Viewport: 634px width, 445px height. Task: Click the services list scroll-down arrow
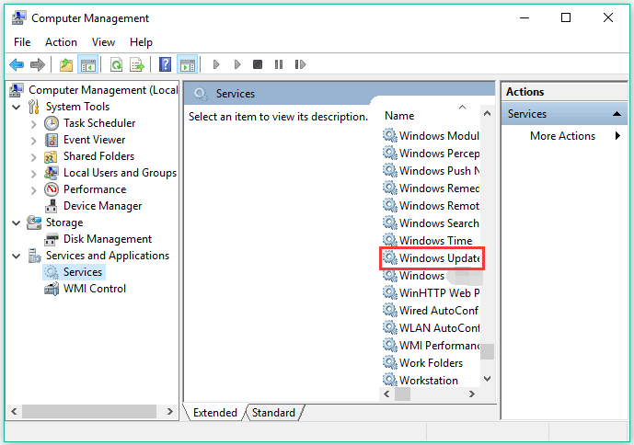point(487,379)
